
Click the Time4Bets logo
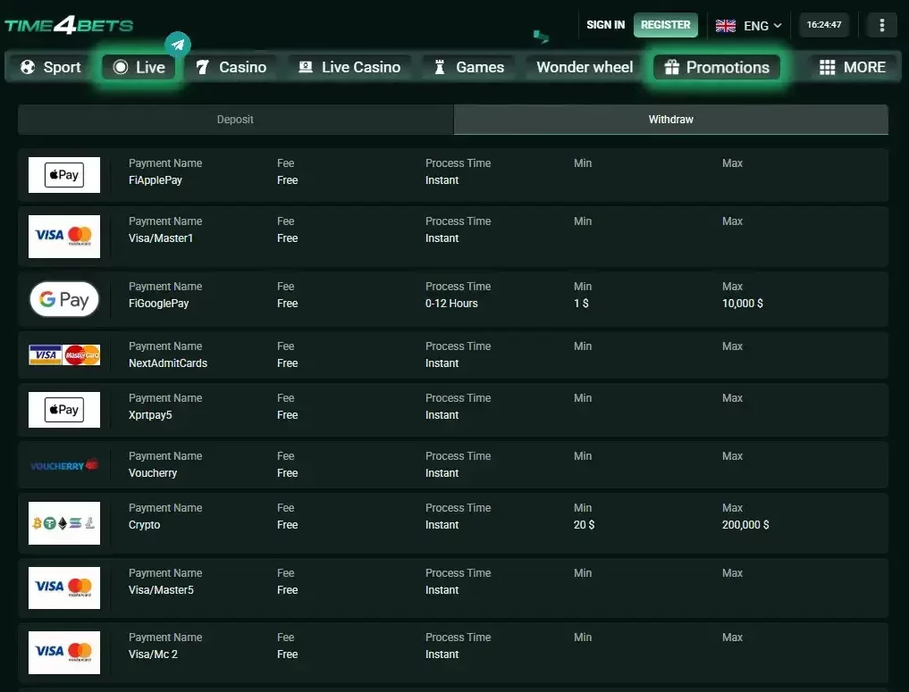pyautogui.click(x=69, y=26)
